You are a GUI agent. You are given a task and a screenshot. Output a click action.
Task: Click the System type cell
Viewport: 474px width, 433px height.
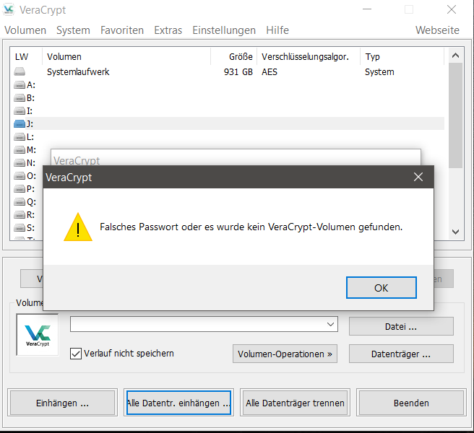click(x=379, y=72)
